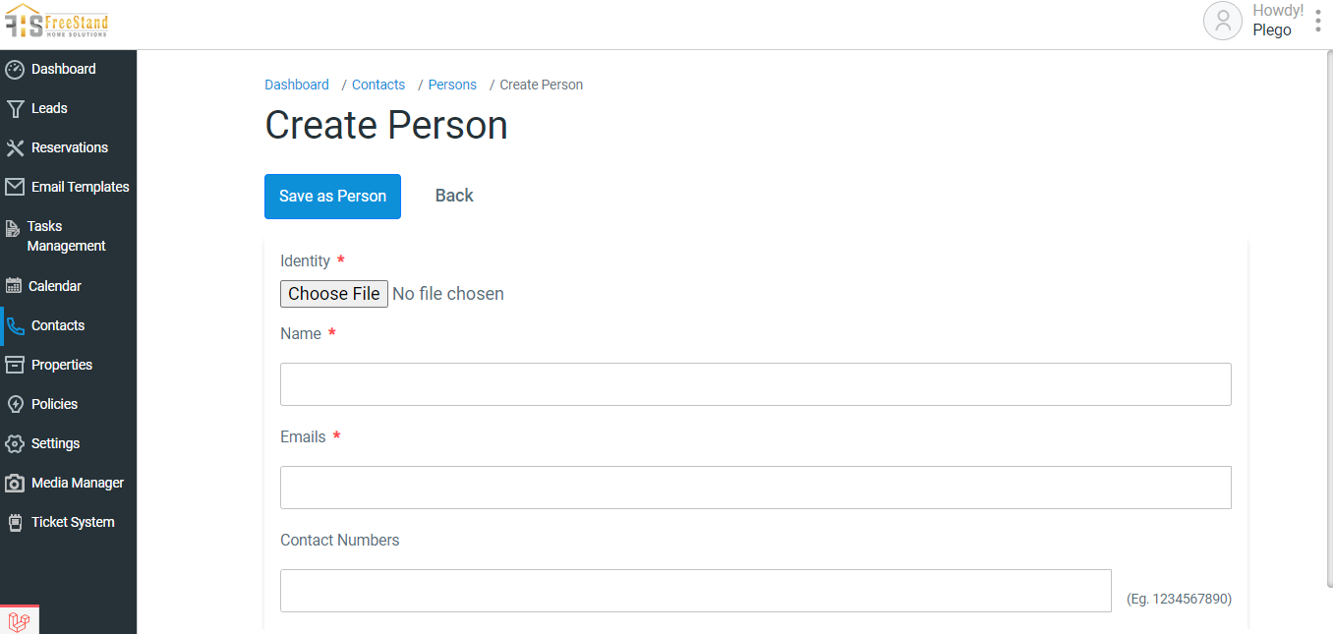Click the Save as Person button
Screen dimensions: 1333x634
tap(332, 197)
